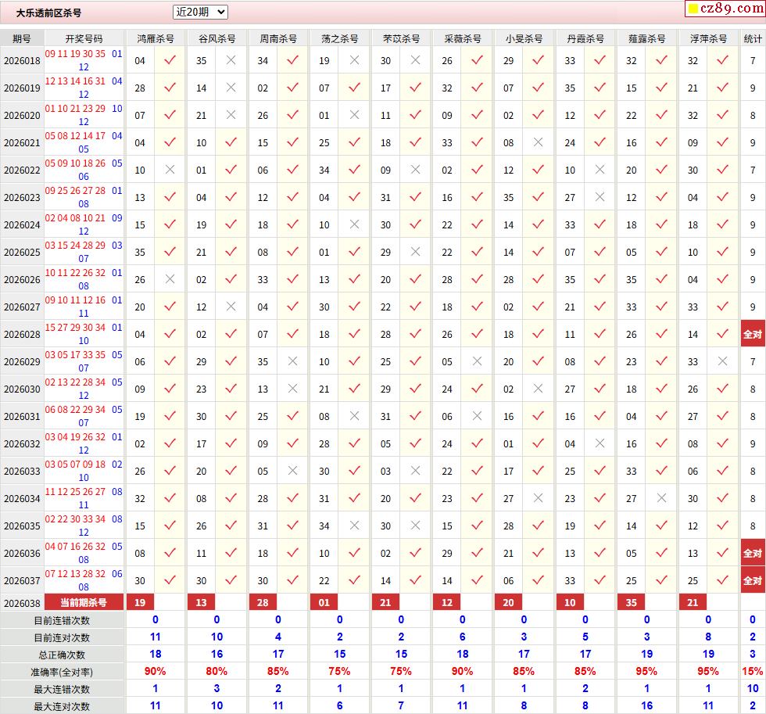Click cross mark for 鸿雁杀号 in row 2026022

pos(170,170)
